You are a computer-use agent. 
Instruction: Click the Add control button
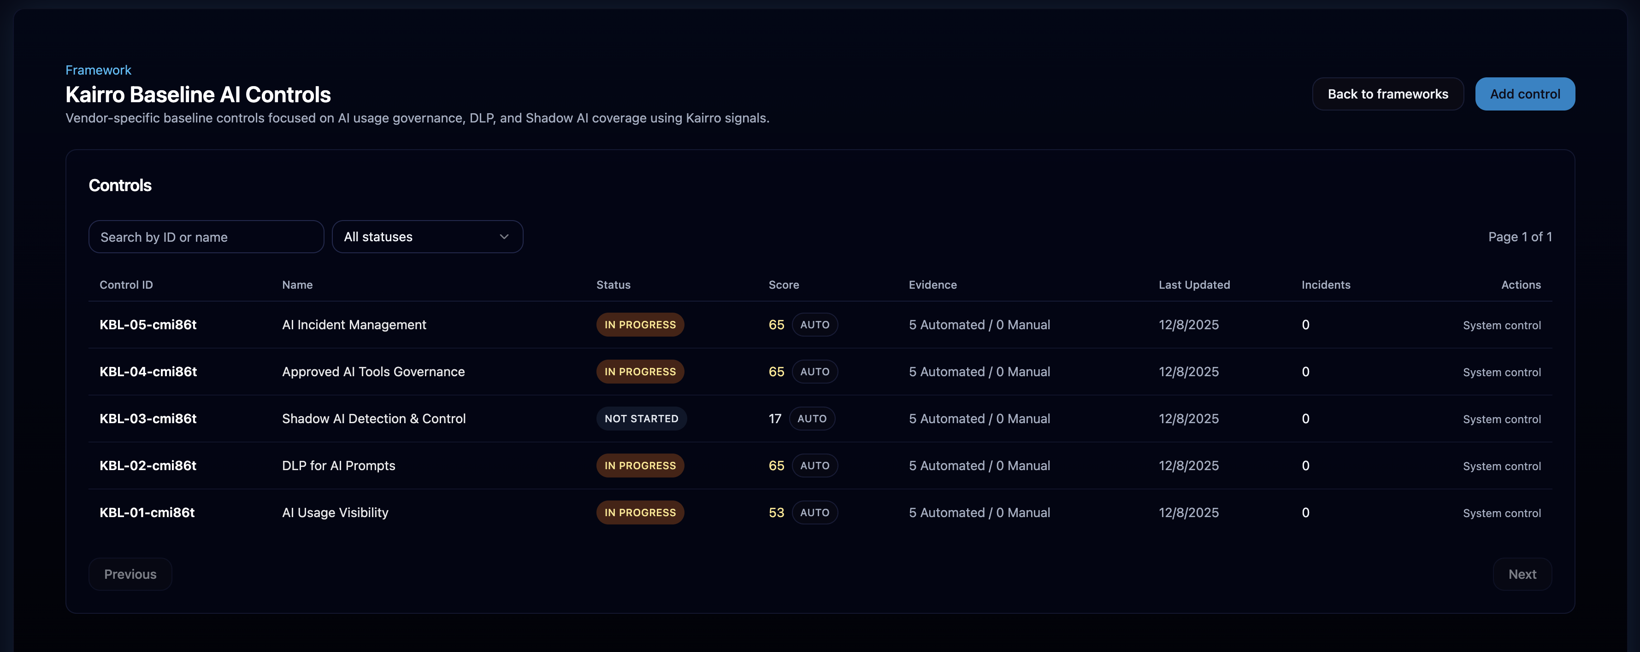(1524, 94)
